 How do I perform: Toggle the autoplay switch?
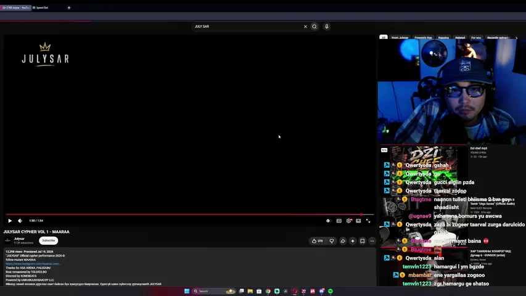328,221
